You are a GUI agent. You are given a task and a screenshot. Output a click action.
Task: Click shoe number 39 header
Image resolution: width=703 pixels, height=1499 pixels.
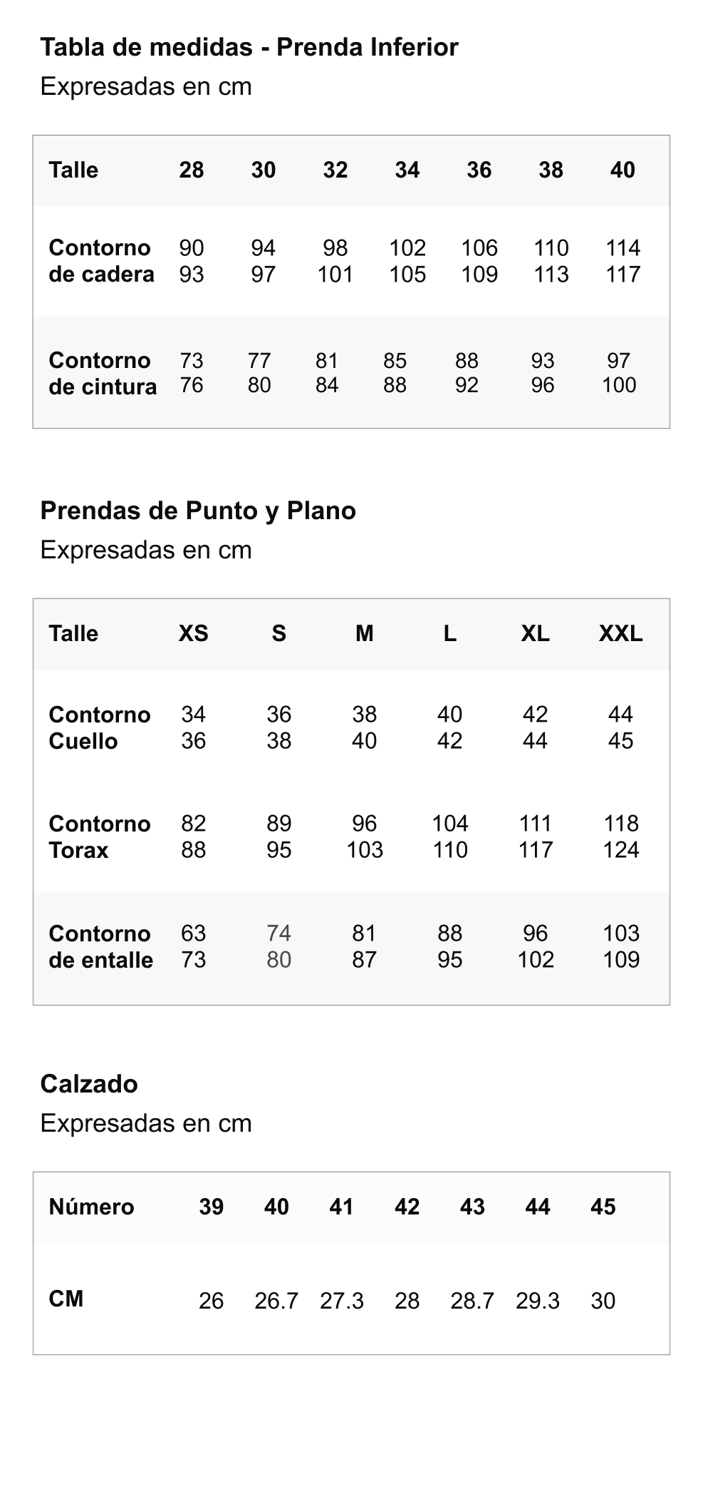211,1207
